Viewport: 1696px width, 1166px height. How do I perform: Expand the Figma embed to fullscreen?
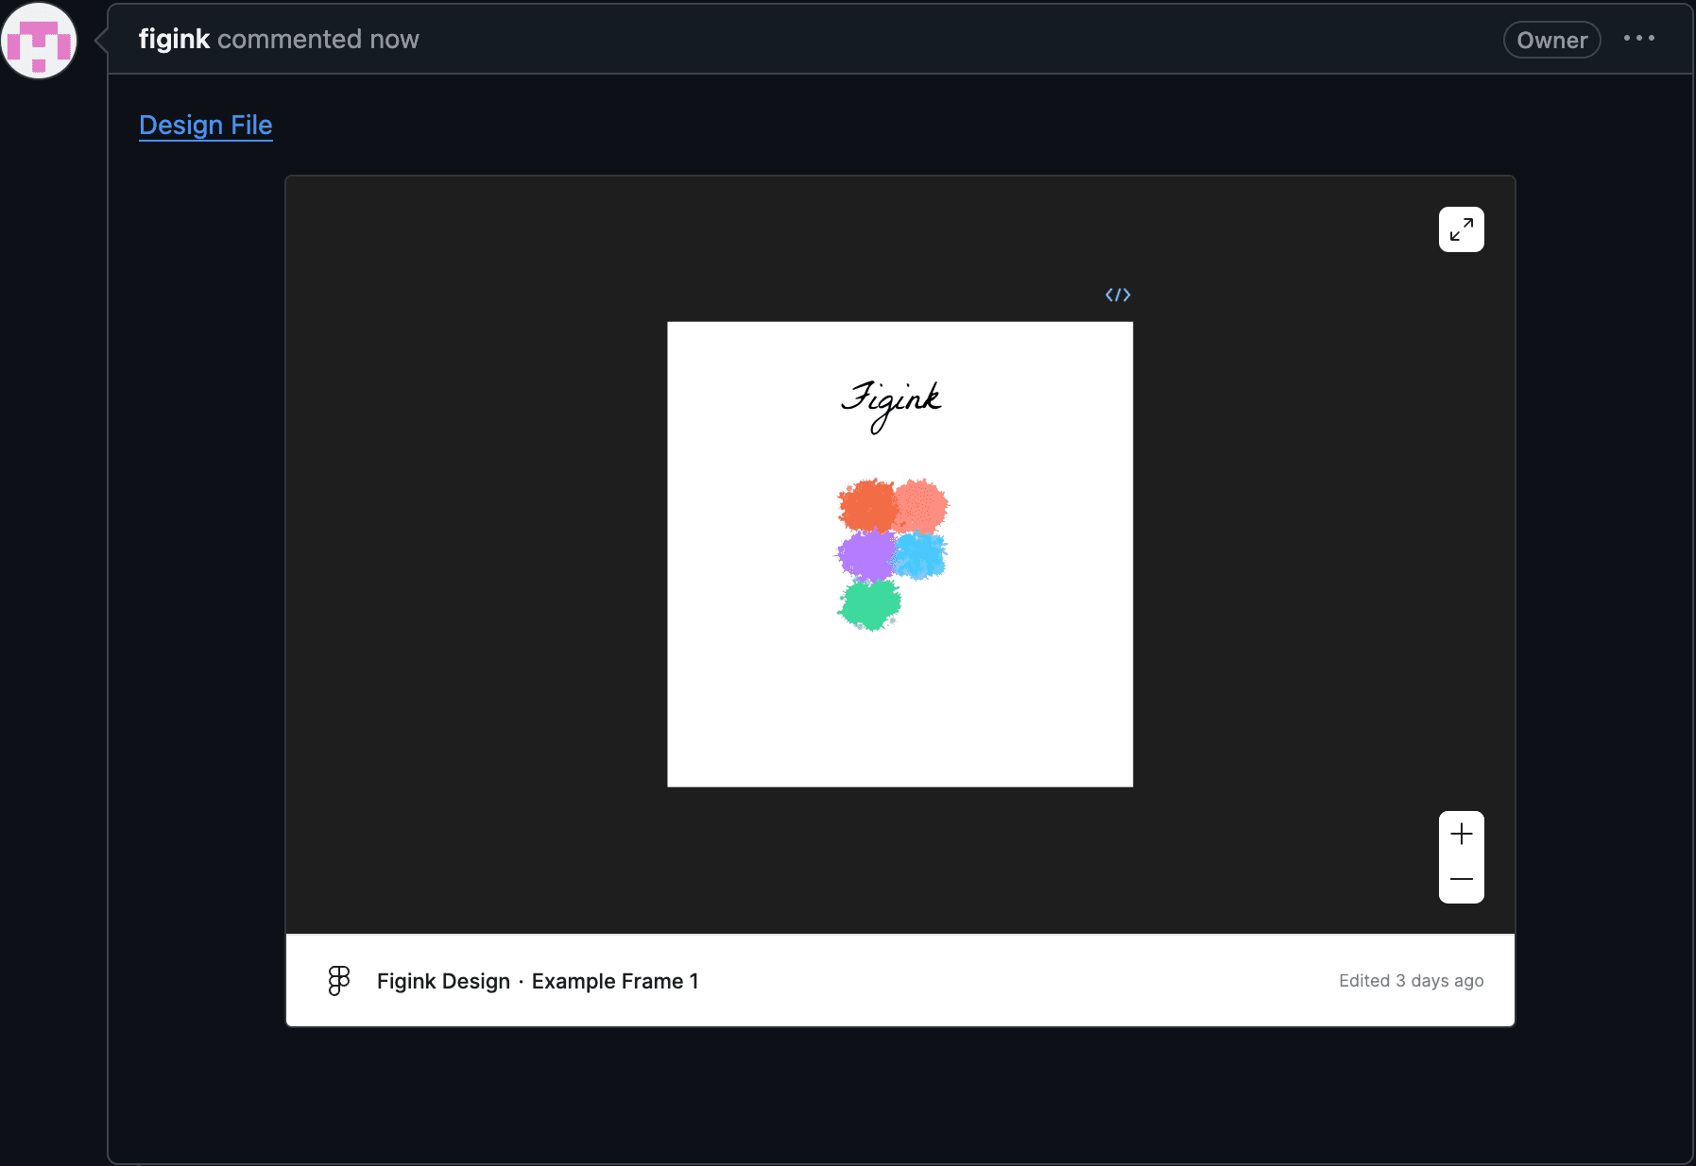[1461, 229]
